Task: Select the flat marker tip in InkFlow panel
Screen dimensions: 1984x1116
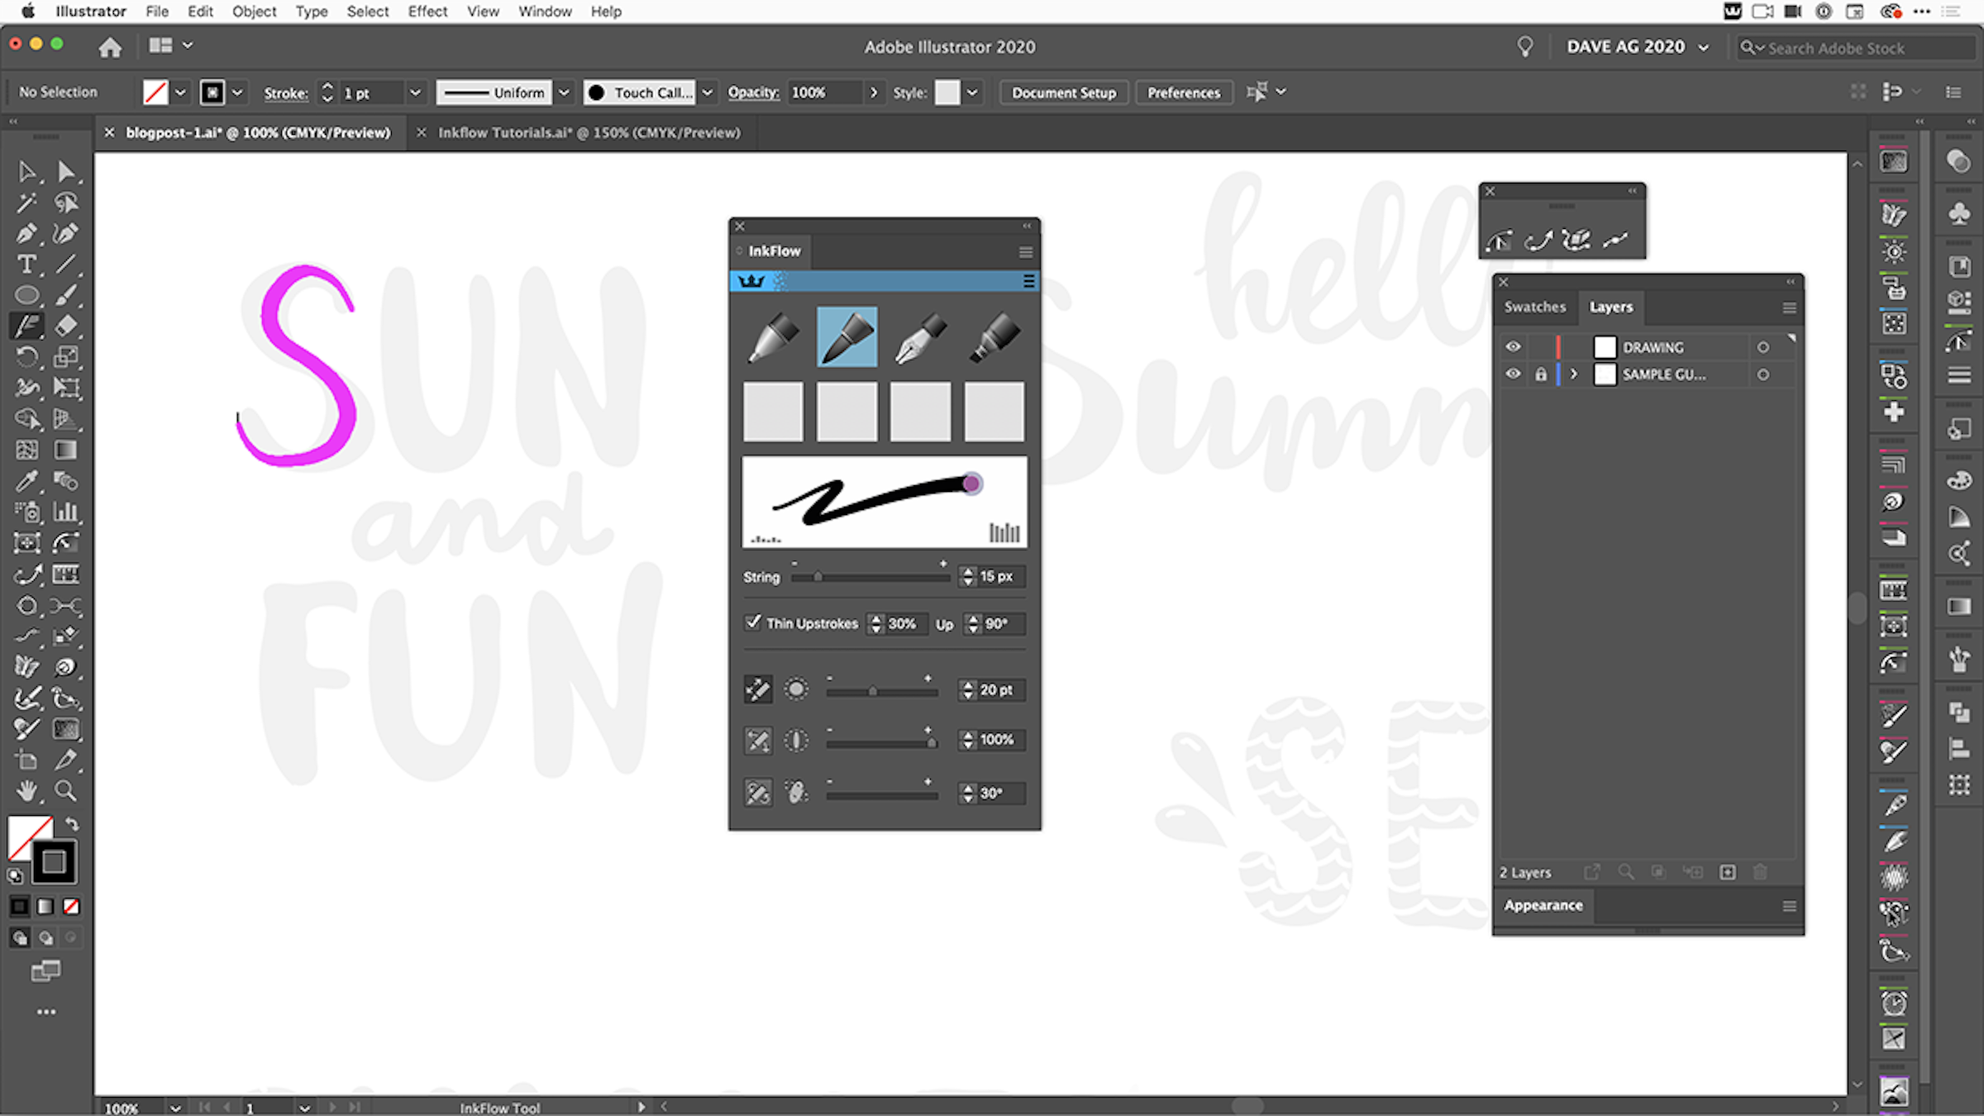Action: point(994,335)
